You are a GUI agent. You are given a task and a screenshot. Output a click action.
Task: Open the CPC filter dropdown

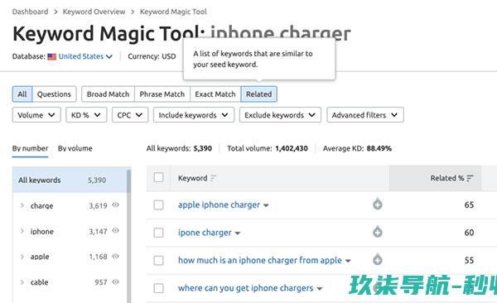coord(130,115)
